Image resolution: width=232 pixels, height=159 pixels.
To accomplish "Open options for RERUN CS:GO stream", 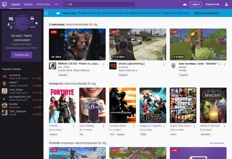I will 103,64.
